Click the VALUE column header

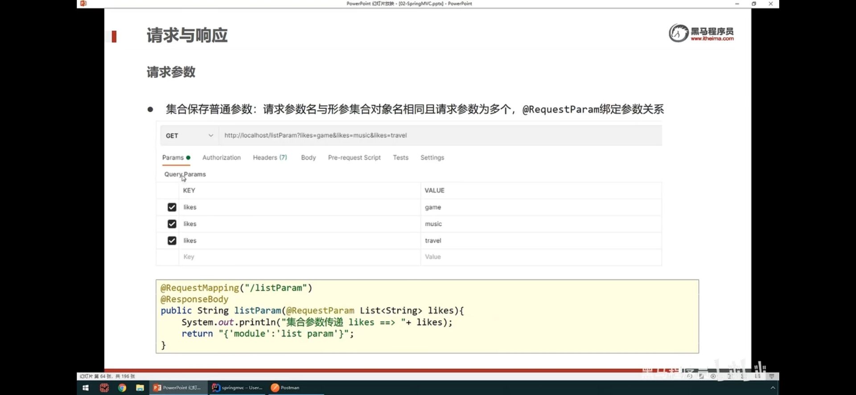[434, 190]
